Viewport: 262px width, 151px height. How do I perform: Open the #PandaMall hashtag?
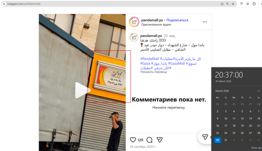coord(150,59)
